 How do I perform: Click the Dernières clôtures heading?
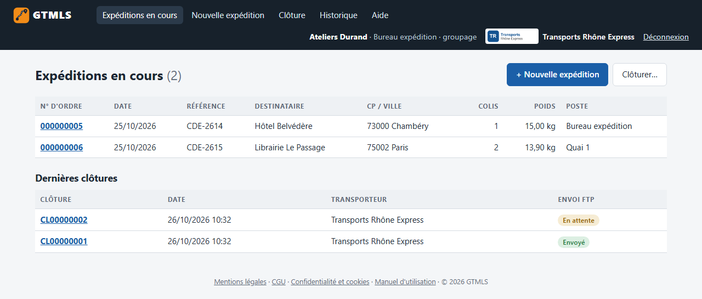(76, 178)
